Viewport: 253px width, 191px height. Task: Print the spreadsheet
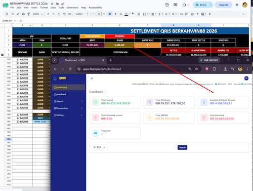click(23, 14)
